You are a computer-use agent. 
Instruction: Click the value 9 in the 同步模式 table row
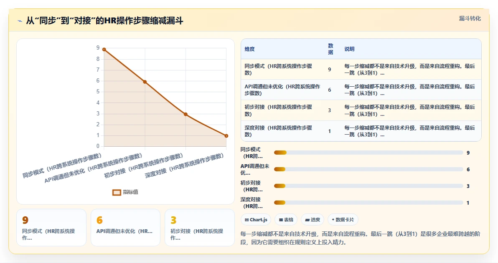tap(329, 69)
